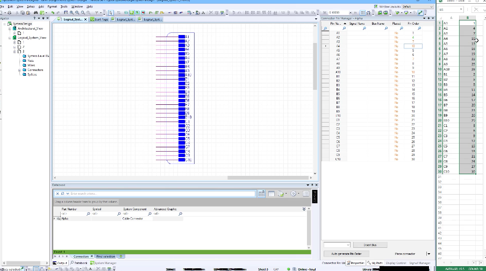486x271 pixels.
Task: Open the dropdown beside Insert Bus
Action: tap(347, 245)
